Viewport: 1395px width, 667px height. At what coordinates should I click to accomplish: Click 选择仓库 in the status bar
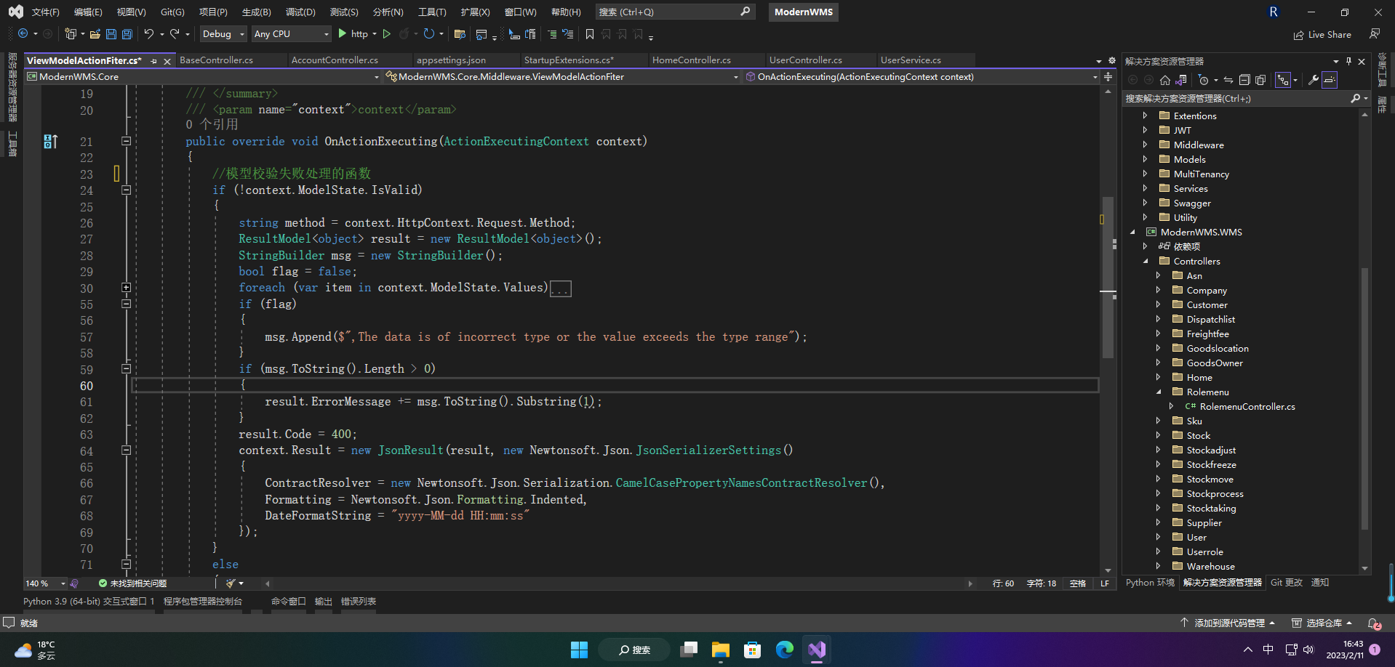1322,623
